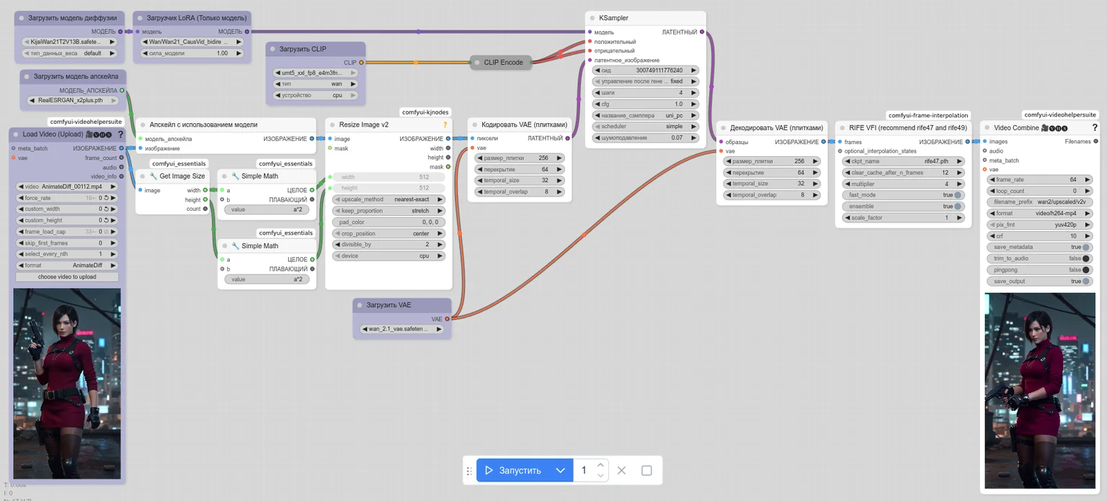This screenshot has width=1107, height=501.
Task: Click reset arrow icon on custom_height field
Action: click(x=106, y=220)
